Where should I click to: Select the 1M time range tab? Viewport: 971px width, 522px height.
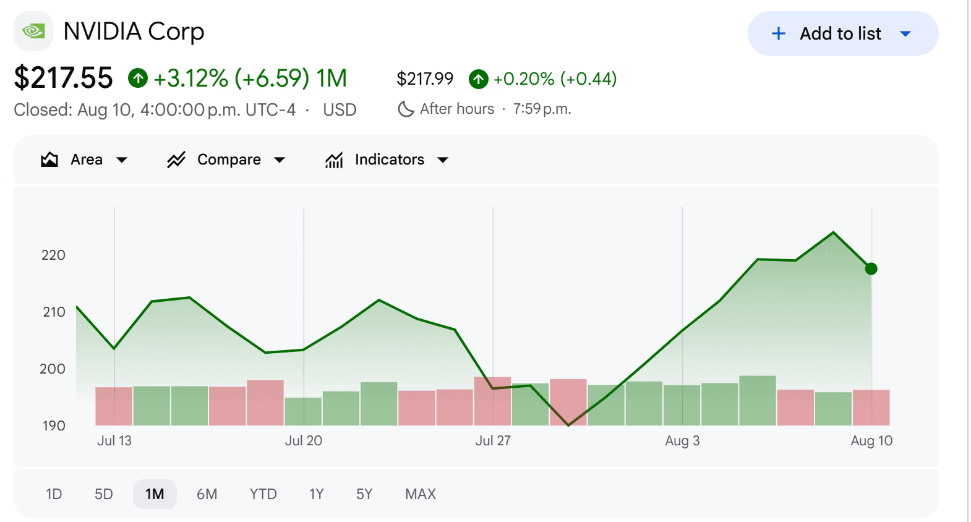coord(155,494)
